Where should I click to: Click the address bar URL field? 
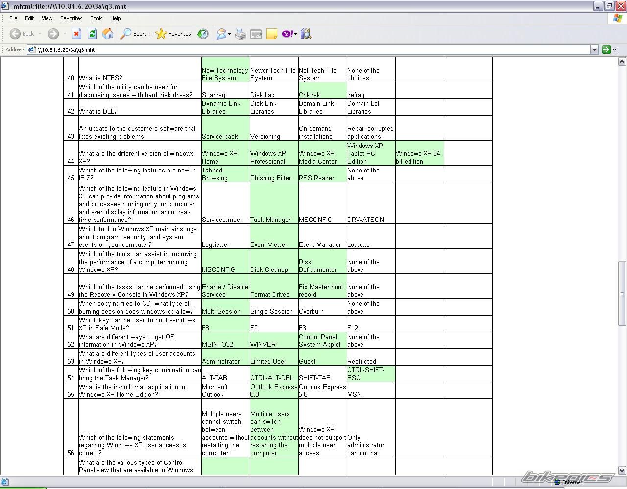coord(313,49)
